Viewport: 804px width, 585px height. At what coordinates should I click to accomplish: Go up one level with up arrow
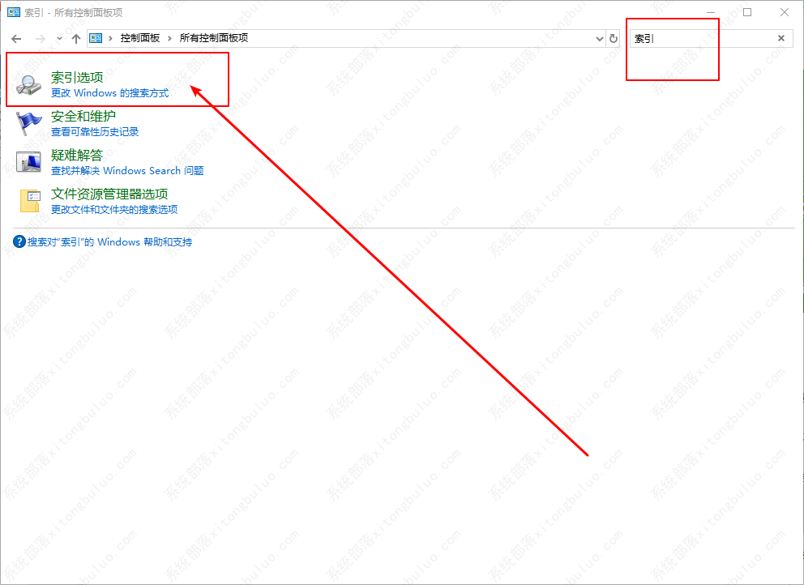pos(76,39)
